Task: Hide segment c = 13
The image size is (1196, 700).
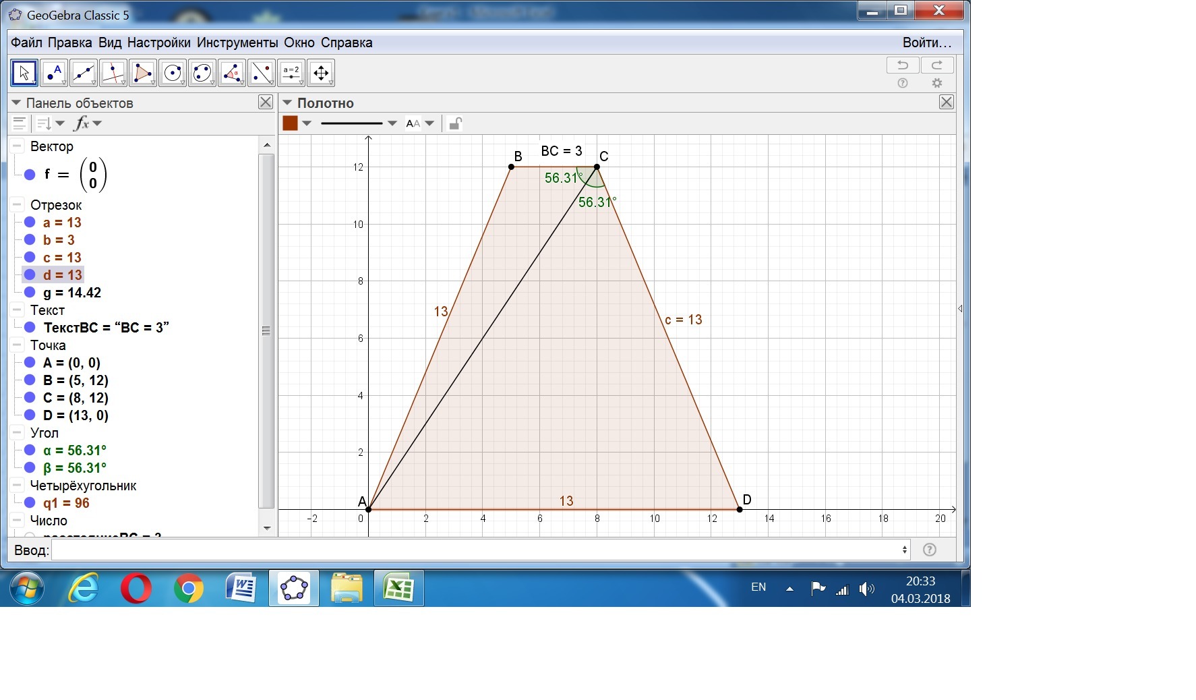Action: pyautogui.click(x=30, y=258)
